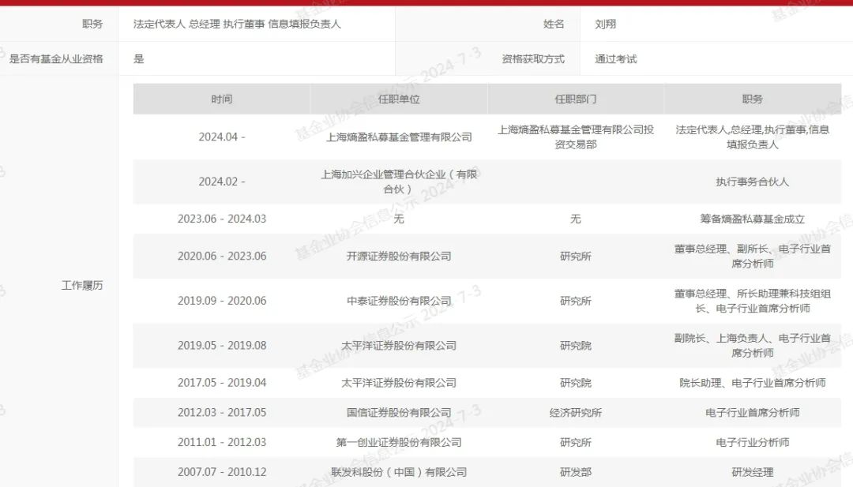
Task: Click position cell 董事总经理、所长助理兼科技组组长
Action: (x=753, y=301)
